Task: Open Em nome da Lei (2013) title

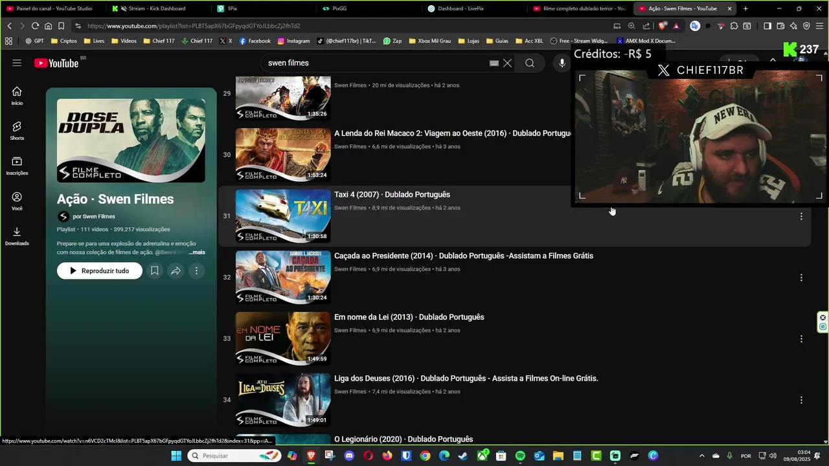Action: (x=409, y=317)
